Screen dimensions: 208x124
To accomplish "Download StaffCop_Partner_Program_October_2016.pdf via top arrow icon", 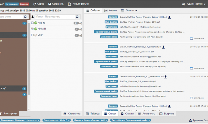I will click(170, 17).
